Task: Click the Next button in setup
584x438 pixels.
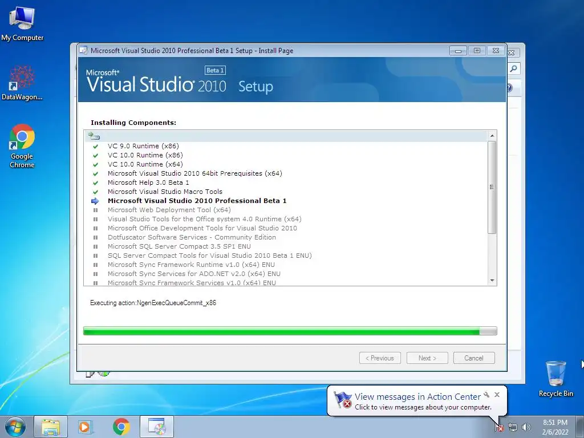Action: 427,358
